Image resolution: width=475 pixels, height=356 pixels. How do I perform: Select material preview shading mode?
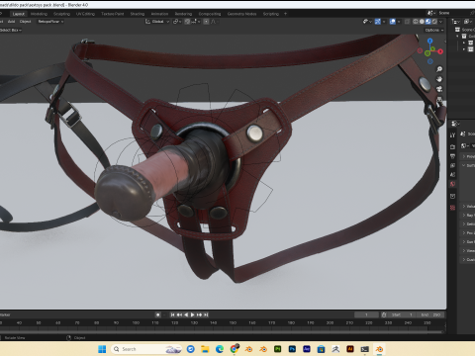(x=428, y=22)
